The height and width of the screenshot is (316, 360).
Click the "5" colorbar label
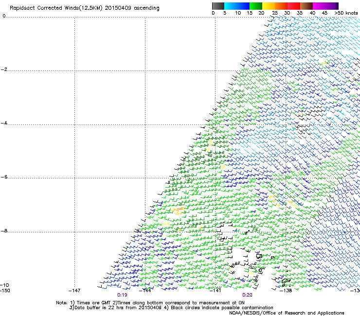[225, 13]
